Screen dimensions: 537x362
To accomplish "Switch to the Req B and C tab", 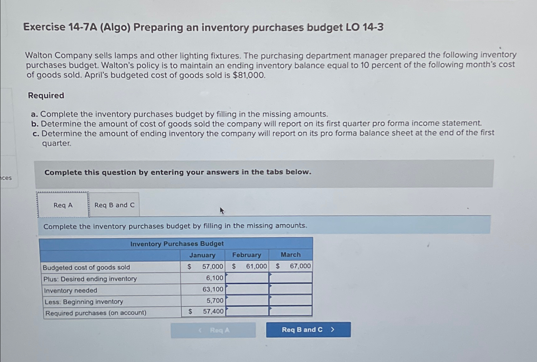I will (114, 205).
